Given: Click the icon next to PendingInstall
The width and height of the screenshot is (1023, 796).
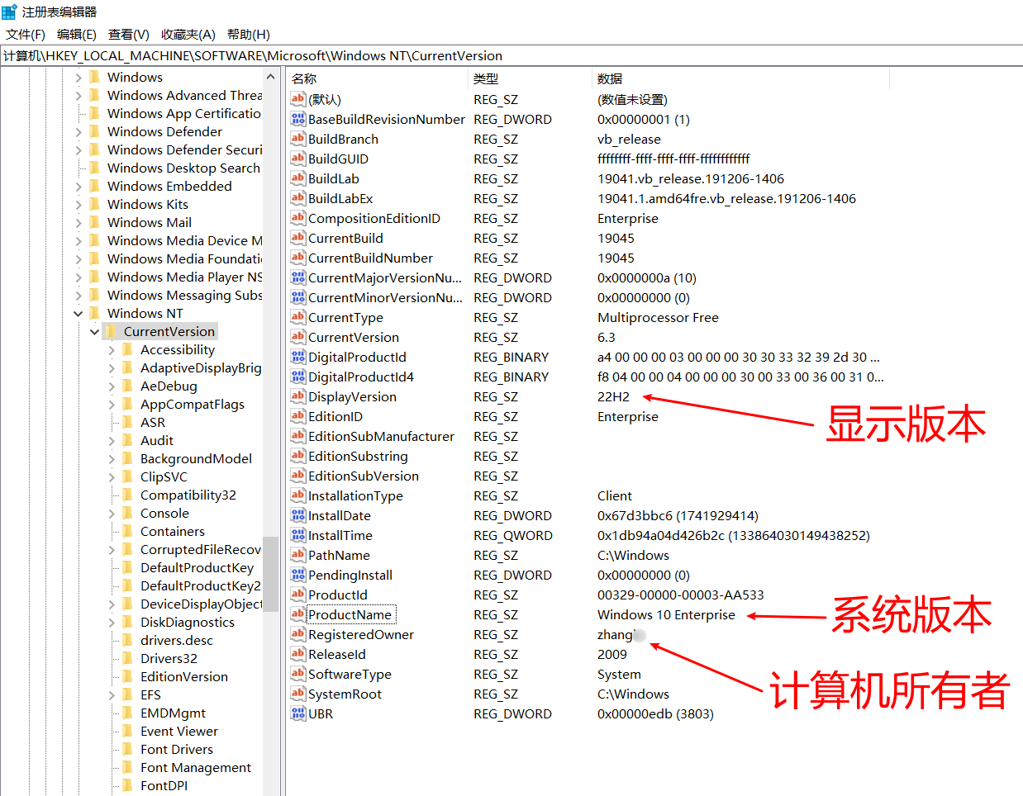Looking at the screenshot, I should click(x=298, y=575).
